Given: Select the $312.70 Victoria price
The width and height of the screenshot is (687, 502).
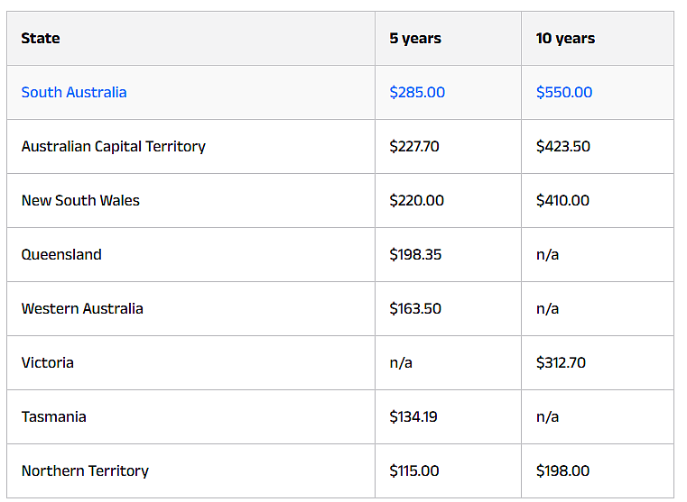Looking at the screenshot, I should click(562, 362).
